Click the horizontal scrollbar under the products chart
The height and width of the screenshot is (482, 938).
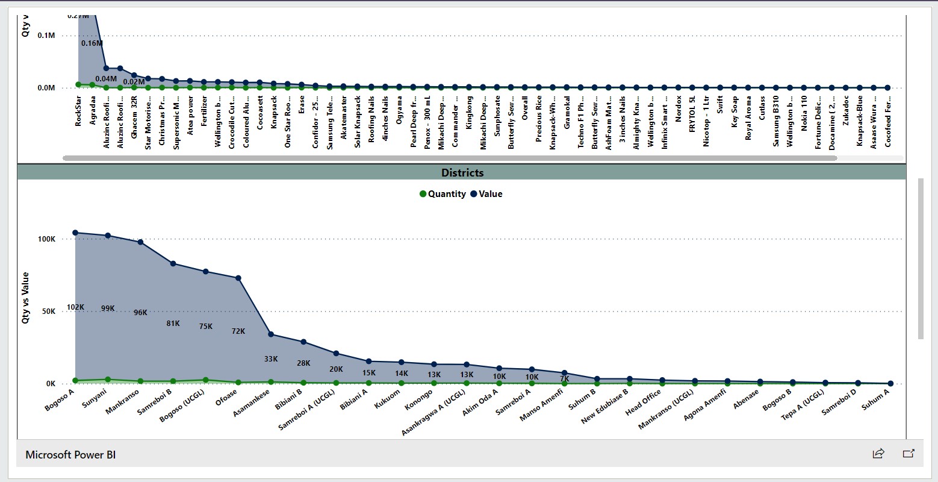[450, 158]
